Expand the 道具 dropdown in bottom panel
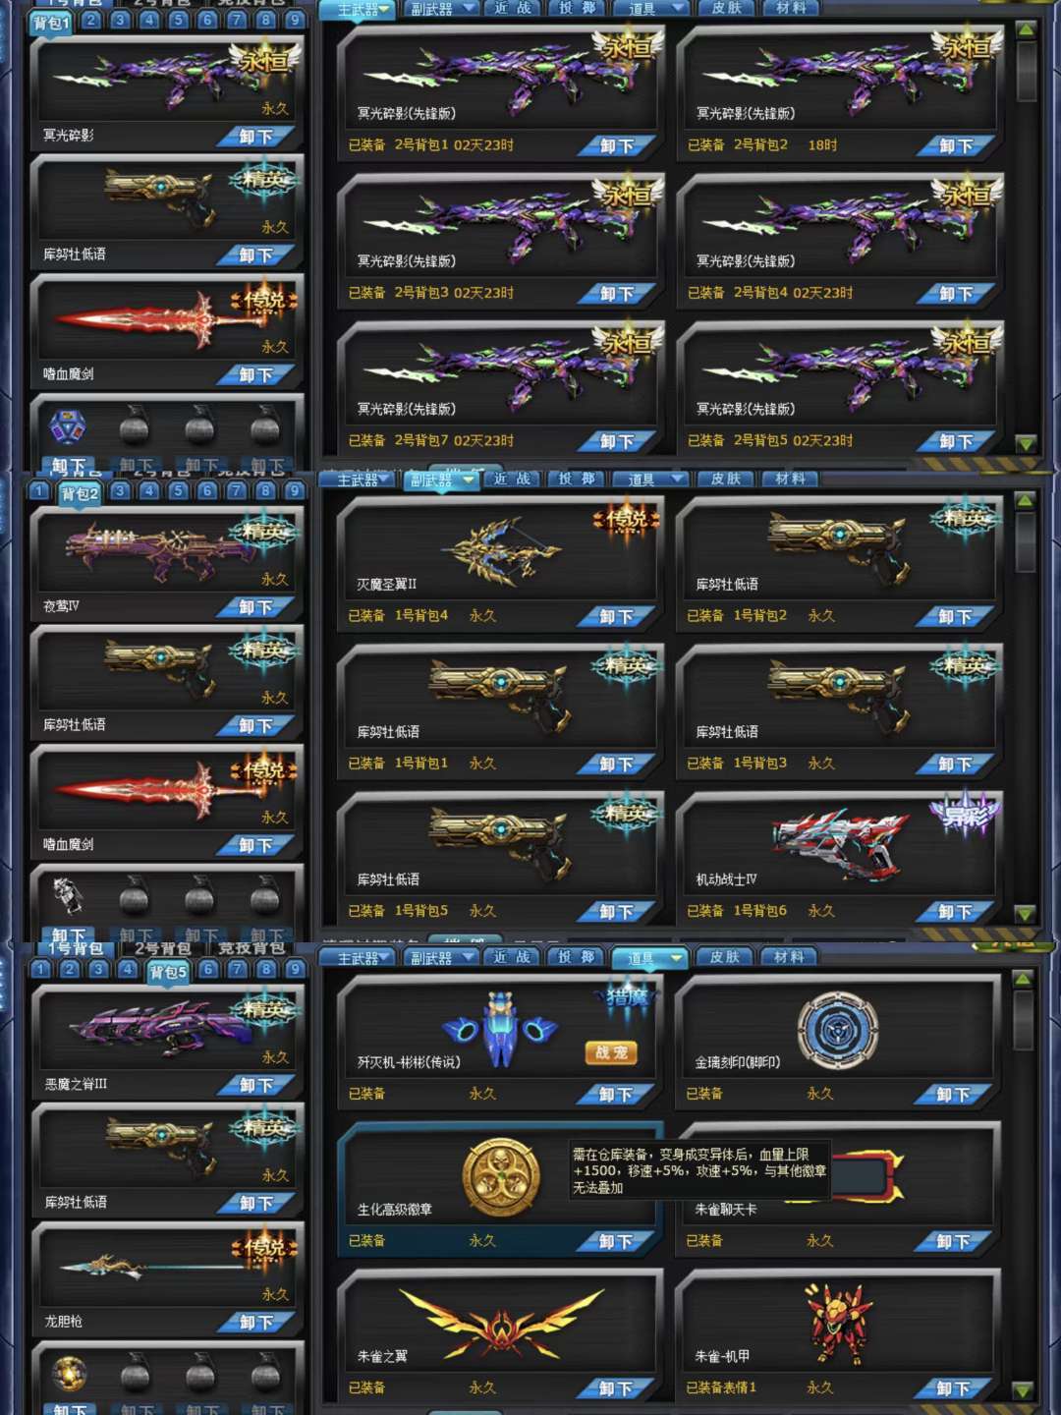This screenshot has width=1061, height=1415. pyautogui.click(x=650, y=958)
